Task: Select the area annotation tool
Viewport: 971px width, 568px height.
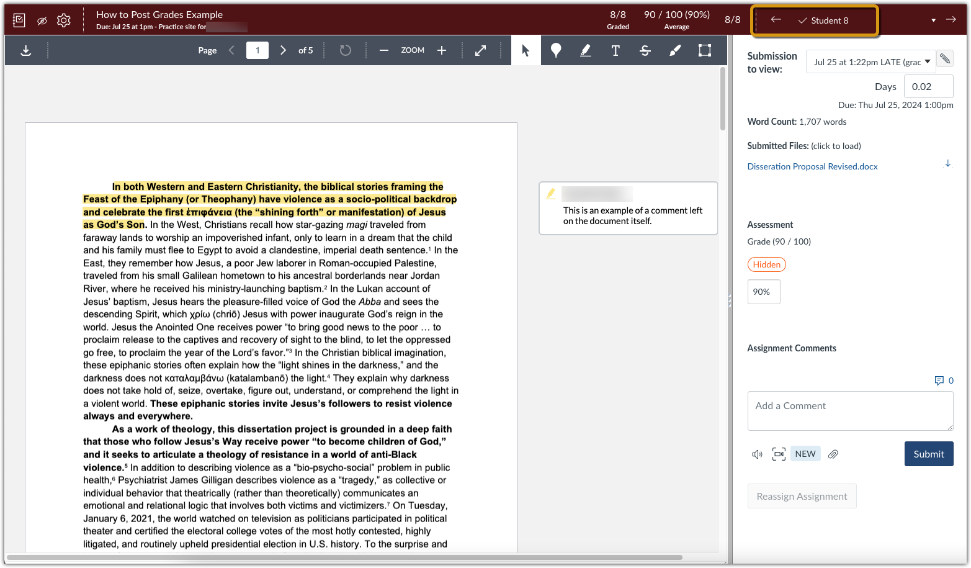Action: click(x=705, y=50)
